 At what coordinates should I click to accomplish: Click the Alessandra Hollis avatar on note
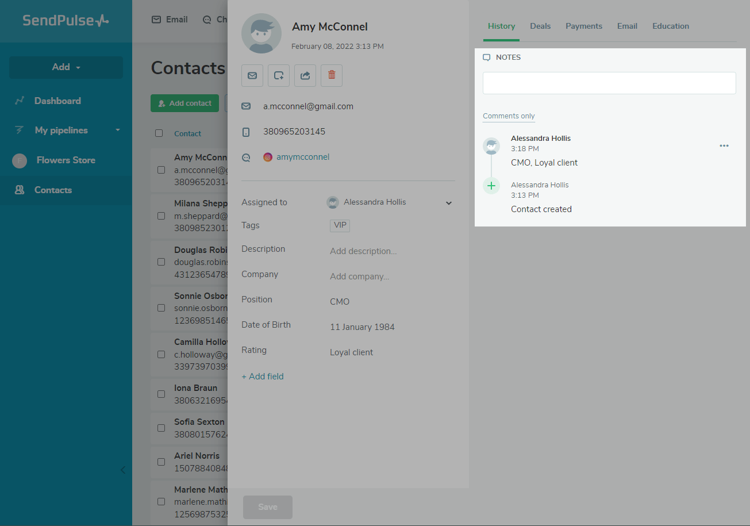pyautogui.click(x=491, y=146)
